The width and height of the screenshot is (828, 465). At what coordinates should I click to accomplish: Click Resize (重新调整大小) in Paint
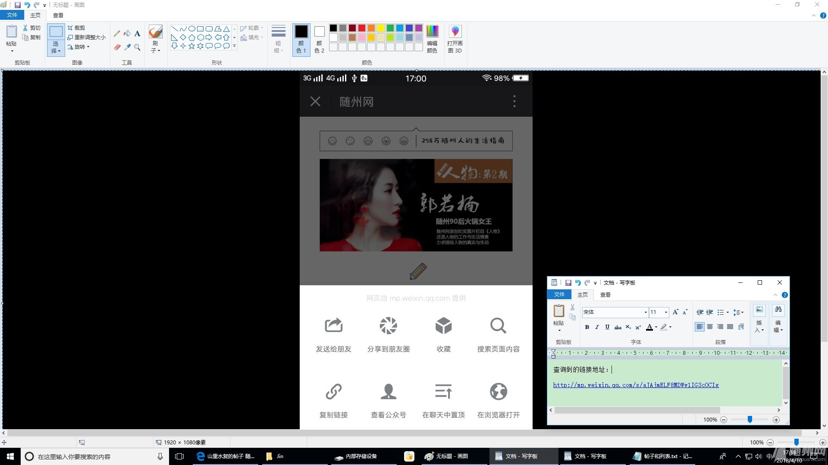pos(87,37)
